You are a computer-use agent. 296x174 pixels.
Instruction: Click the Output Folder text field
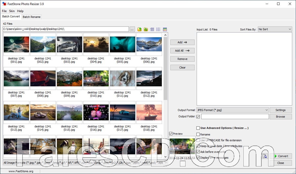[235, 117]
